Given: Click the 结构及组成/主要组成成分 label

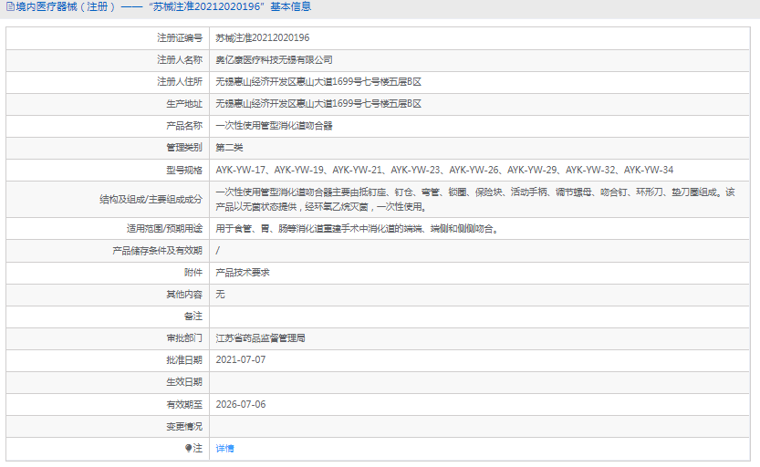Looking at the screenshot, I should 151,200.
